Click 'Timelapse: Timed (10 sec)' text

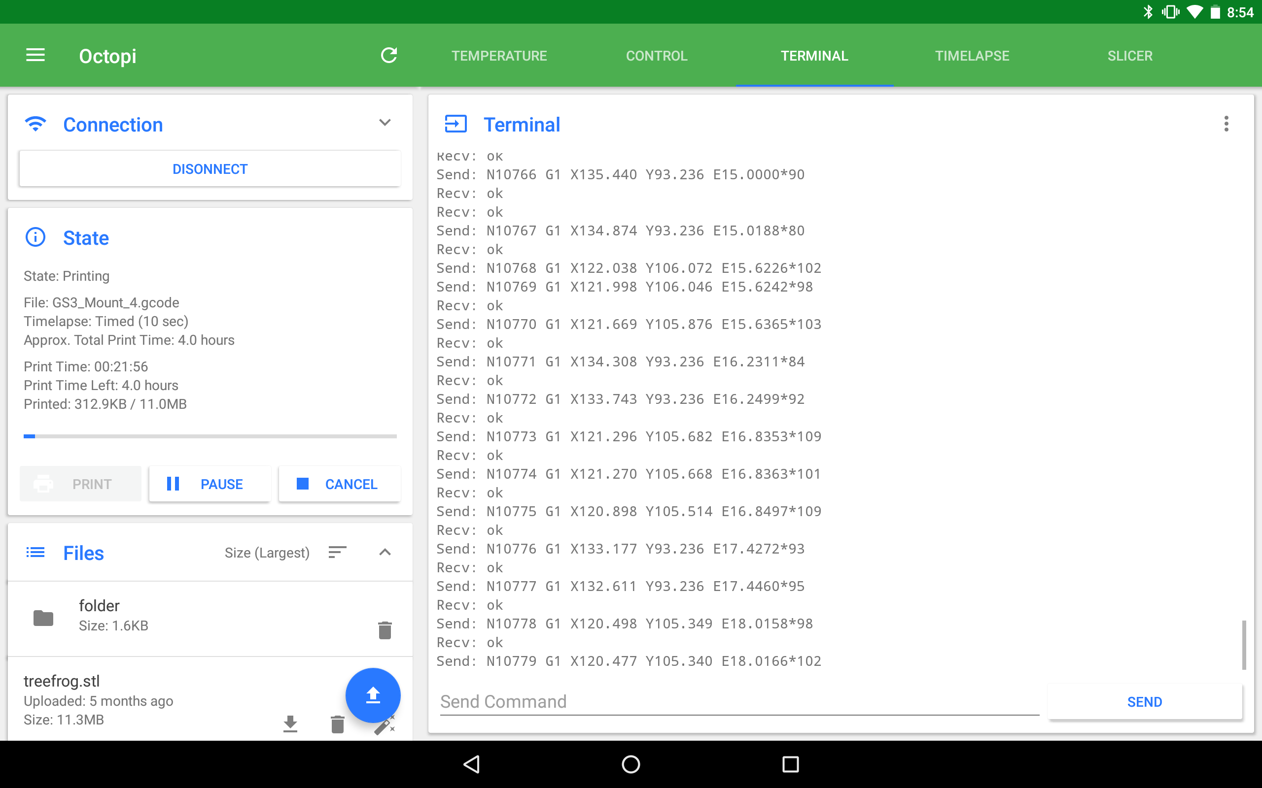[106, 321]
